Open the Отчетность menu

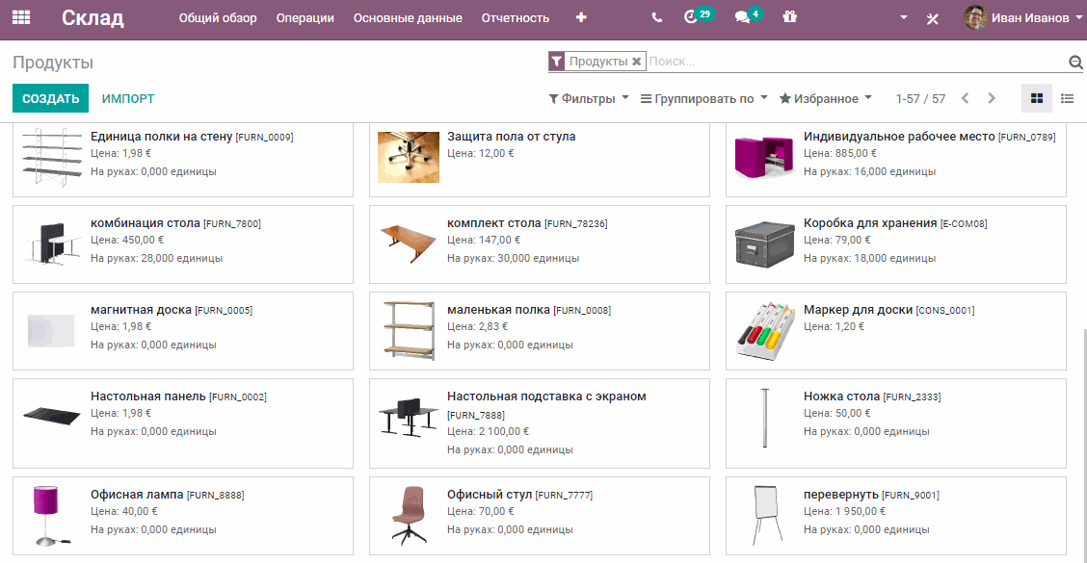pos(517,17)
